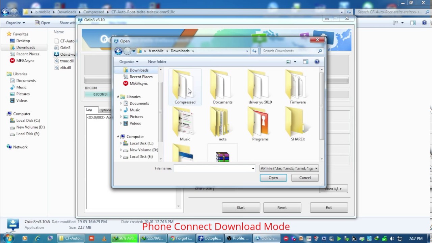Click the 7:17 PM taskbar clock

coord(415,239)
